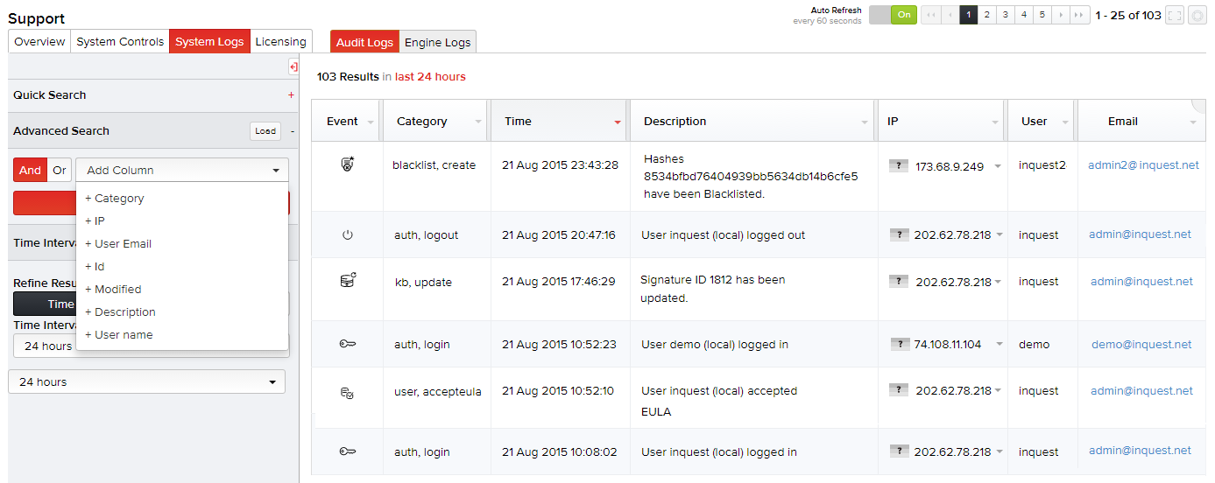Open the Add Column dropdown

(x=182, y=171)
